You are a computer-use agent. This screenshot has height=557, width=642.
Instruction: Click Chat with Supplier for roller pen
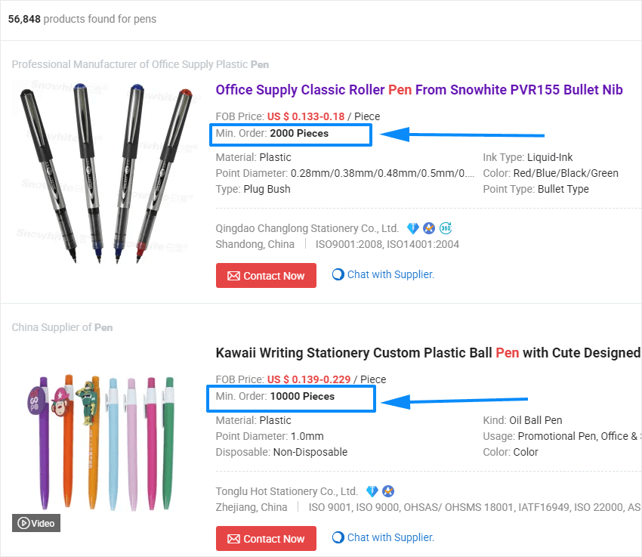coord(390,274)
